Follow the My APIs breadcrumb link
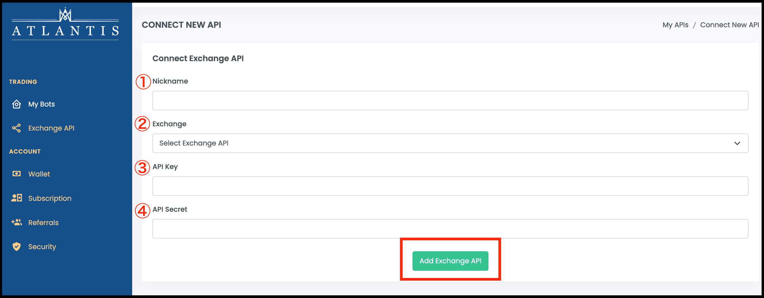 tap(675, 25)
